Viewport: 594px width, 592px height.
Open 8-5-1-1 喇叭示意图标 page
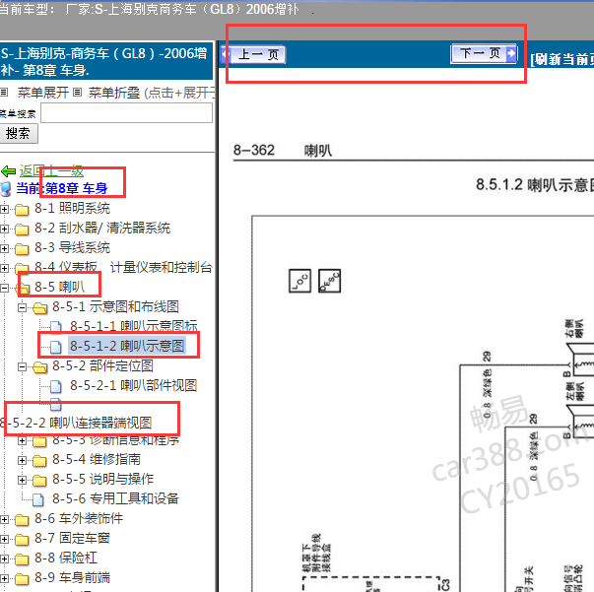[x=134, y=326]
